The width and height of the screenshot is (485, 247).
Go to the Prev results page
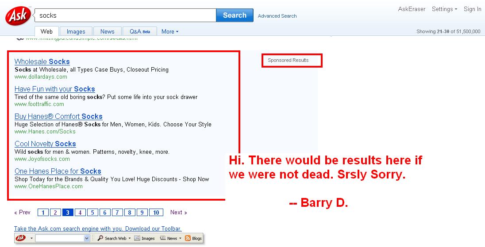[22, 213]
